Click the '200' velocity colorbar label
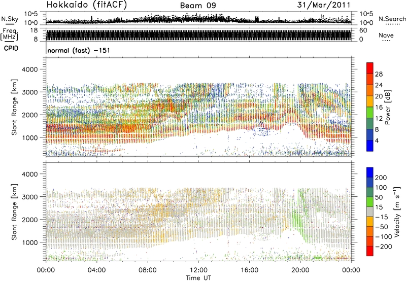 tap(381, 178)
